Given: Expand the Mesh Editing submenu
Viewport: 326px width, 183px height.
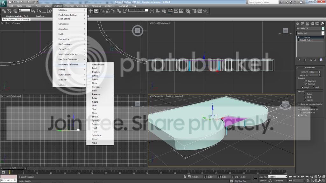Looking at the screenshot, I should pos(70,19).
